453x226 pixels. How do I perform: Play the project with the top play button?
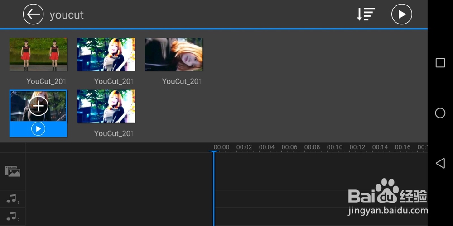401,14
